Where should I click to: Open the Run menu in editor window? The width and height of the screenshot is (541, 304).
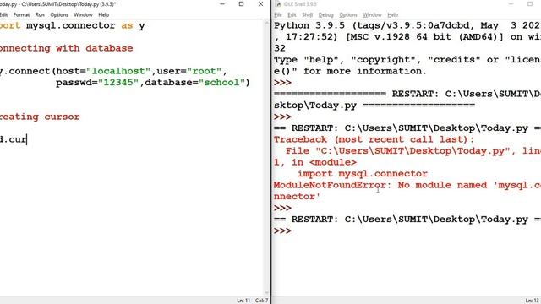pyautogui.click(x=40, y=15)
